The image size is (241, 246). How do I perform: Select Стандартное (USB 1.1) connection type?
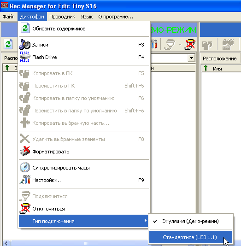(191, 237)
